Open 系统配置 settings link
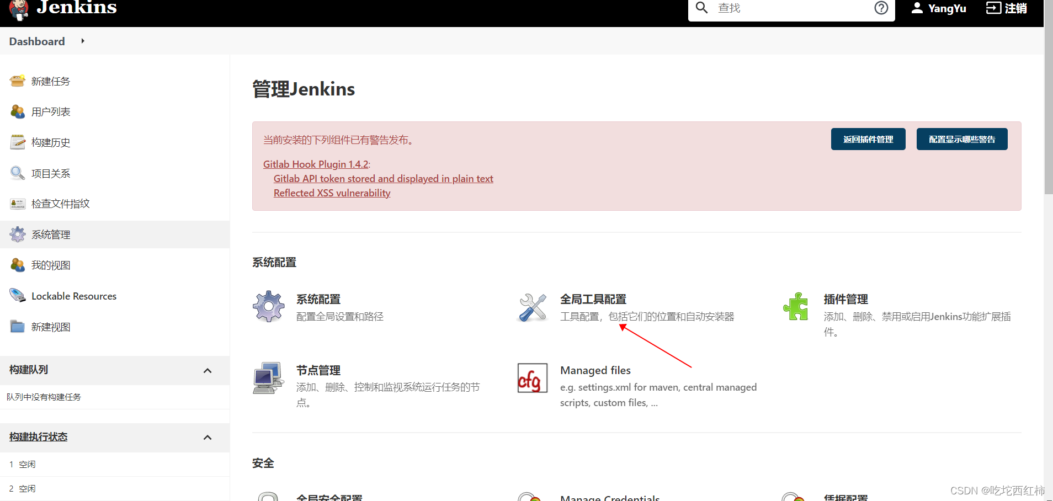Screen dimensions: 1053x501 pos(318,299)
